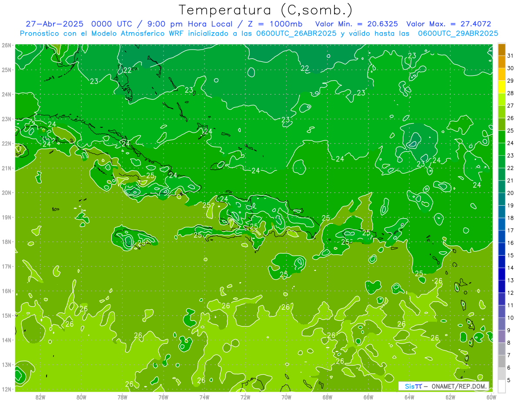Click the 'Temperatura (C,somb.)' chart title

[x=265, y=10]
